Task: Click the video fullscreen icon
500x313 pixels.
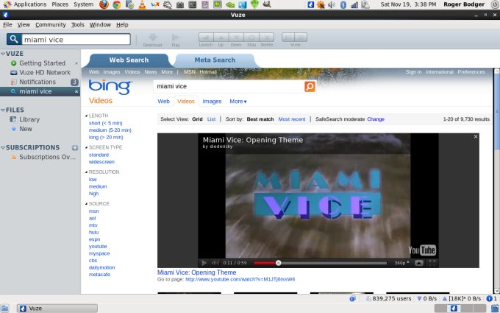Action: [x=432, y=263]
